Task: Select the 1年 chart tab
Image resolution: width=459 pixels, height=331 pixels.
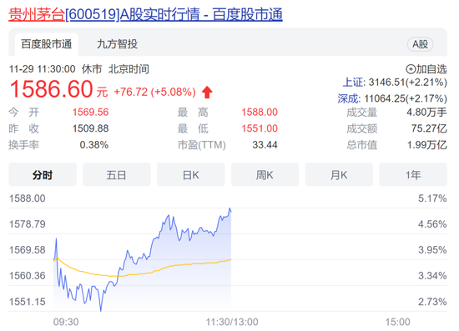Action: click(413, 174)
